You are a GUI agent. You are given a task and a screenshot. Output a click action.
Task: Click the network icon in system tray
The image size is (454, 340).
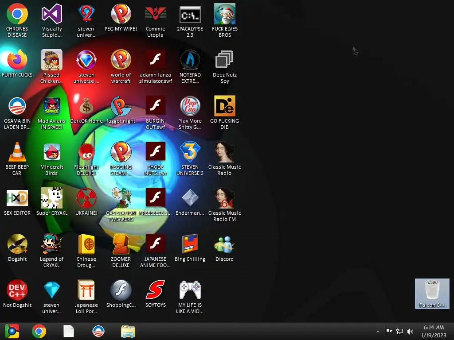399,331
